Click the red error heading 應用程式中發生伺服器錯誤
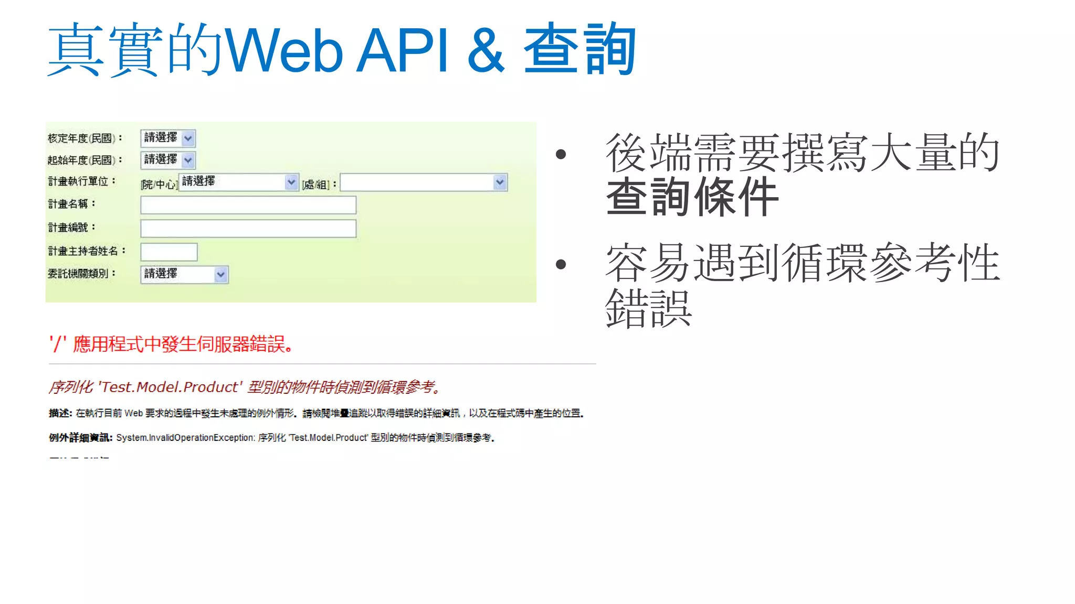The height and width of the screenshot is (604, 1075). pyautogui.click(x=171, y=344)
